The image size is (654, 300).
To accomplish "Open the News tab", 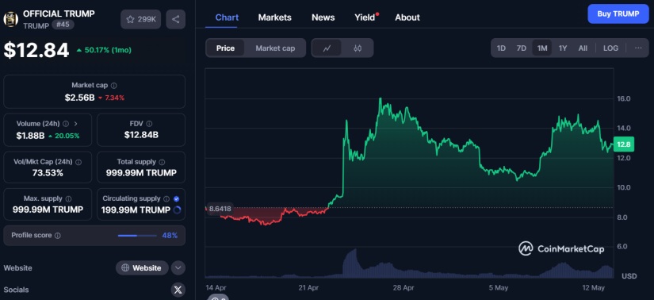I will click(323, 17).
